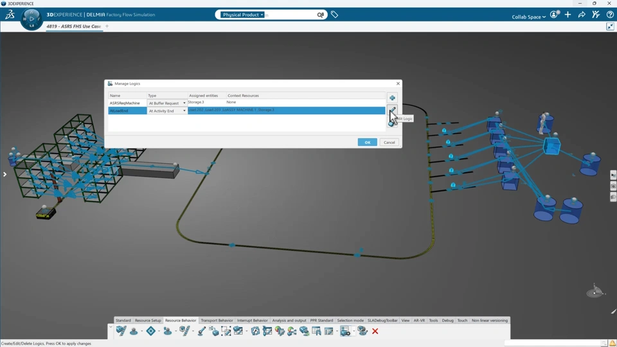617x347 pixels.
Task: Click the Add Logic plus icon
Action: (392, 98)
